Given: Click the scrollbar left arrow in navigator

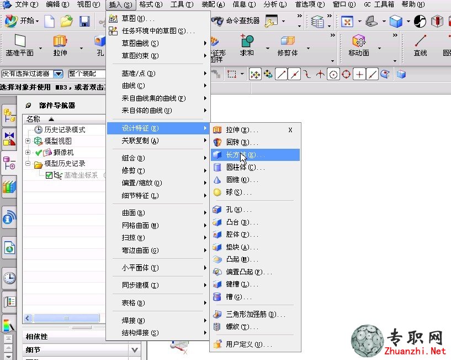Looking at the screenshot, I should pos(28,318).
